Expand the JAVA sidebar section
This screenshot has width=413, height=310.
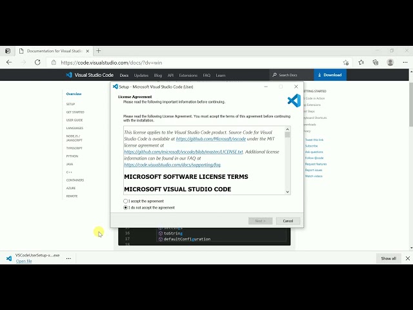click(x=70, y=164)
